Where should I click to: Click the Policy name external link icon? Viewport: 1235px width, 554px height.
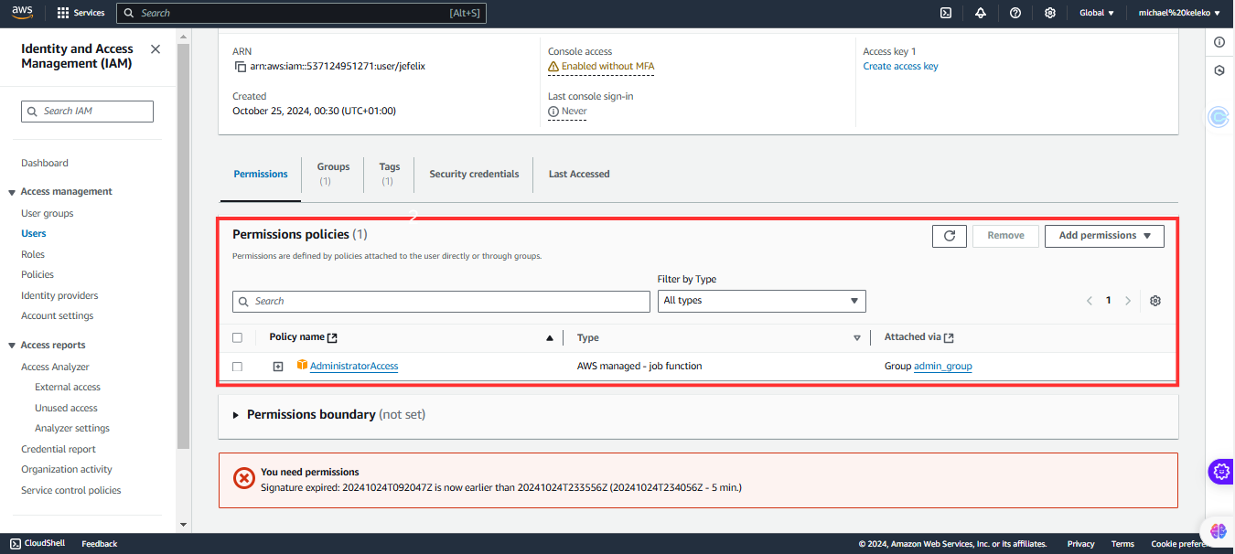(x=332, y=337)
